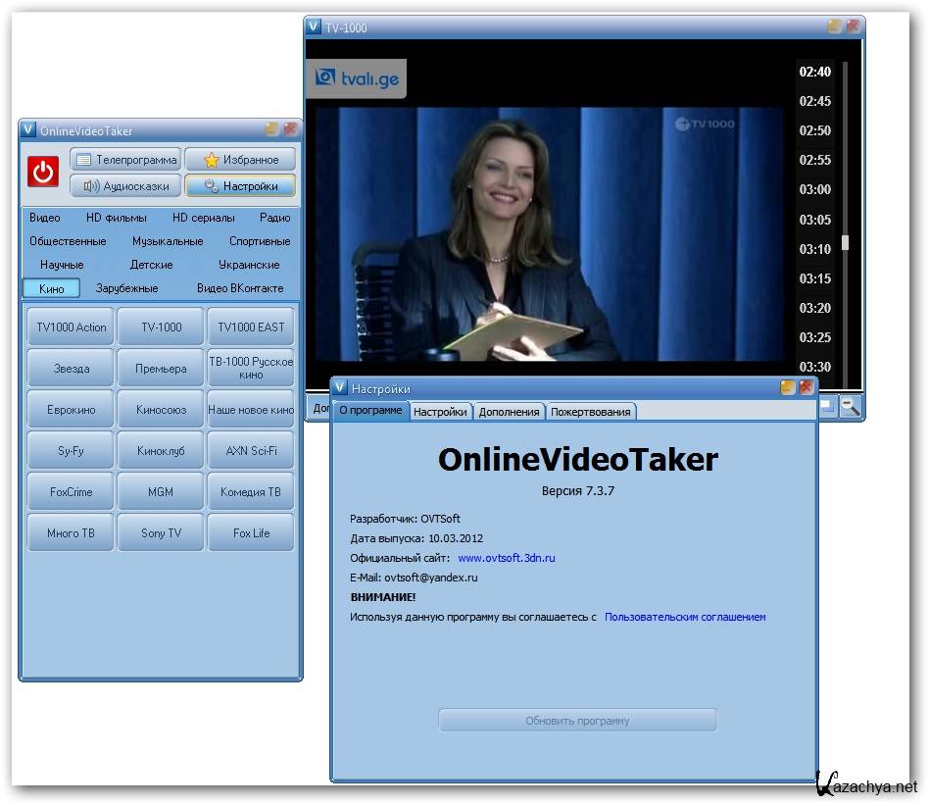Open the Пожертвования tab
The height and width of the screenshot is (805, 929).
tap(591, 412)
